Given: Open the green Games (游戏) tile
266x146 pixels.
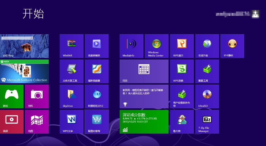Looking at the screenshot, I should click(12, 96).
